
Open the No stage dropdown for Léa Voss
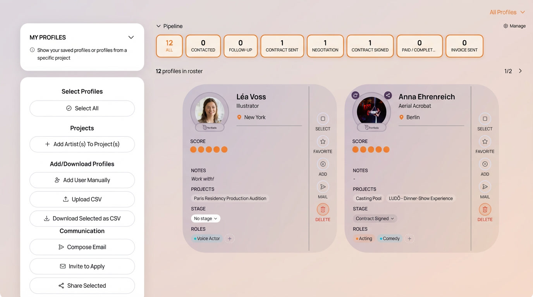pos(205,218)
